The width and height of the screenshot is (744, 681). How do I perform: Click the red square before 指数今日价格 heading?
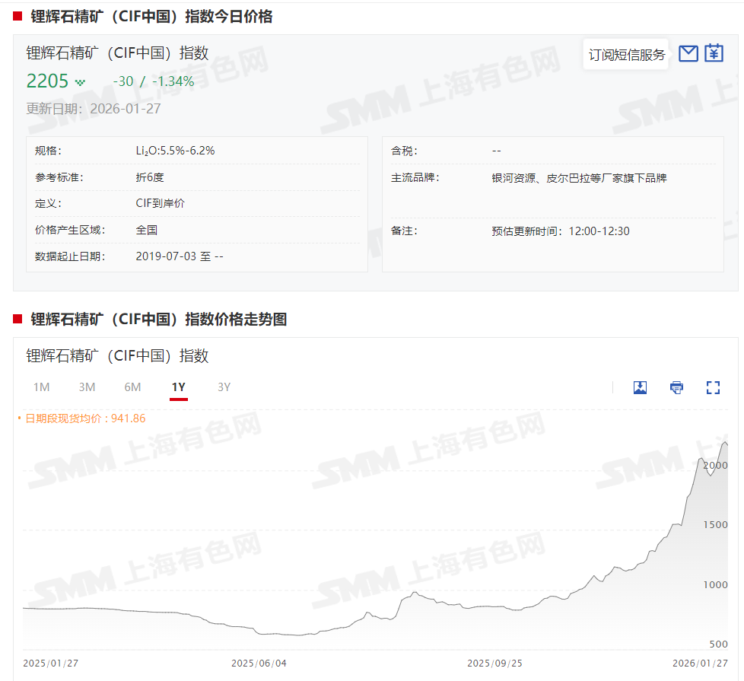coord(17,16)
